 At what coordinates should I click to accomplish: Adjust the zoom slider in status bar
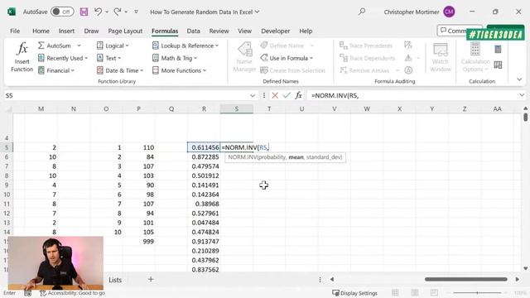tap(477, 292)
